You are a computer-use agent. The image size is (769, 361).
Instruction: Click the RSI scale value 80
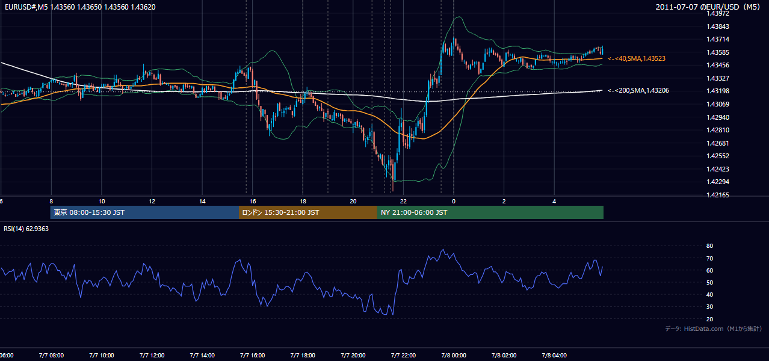[709, 246]
